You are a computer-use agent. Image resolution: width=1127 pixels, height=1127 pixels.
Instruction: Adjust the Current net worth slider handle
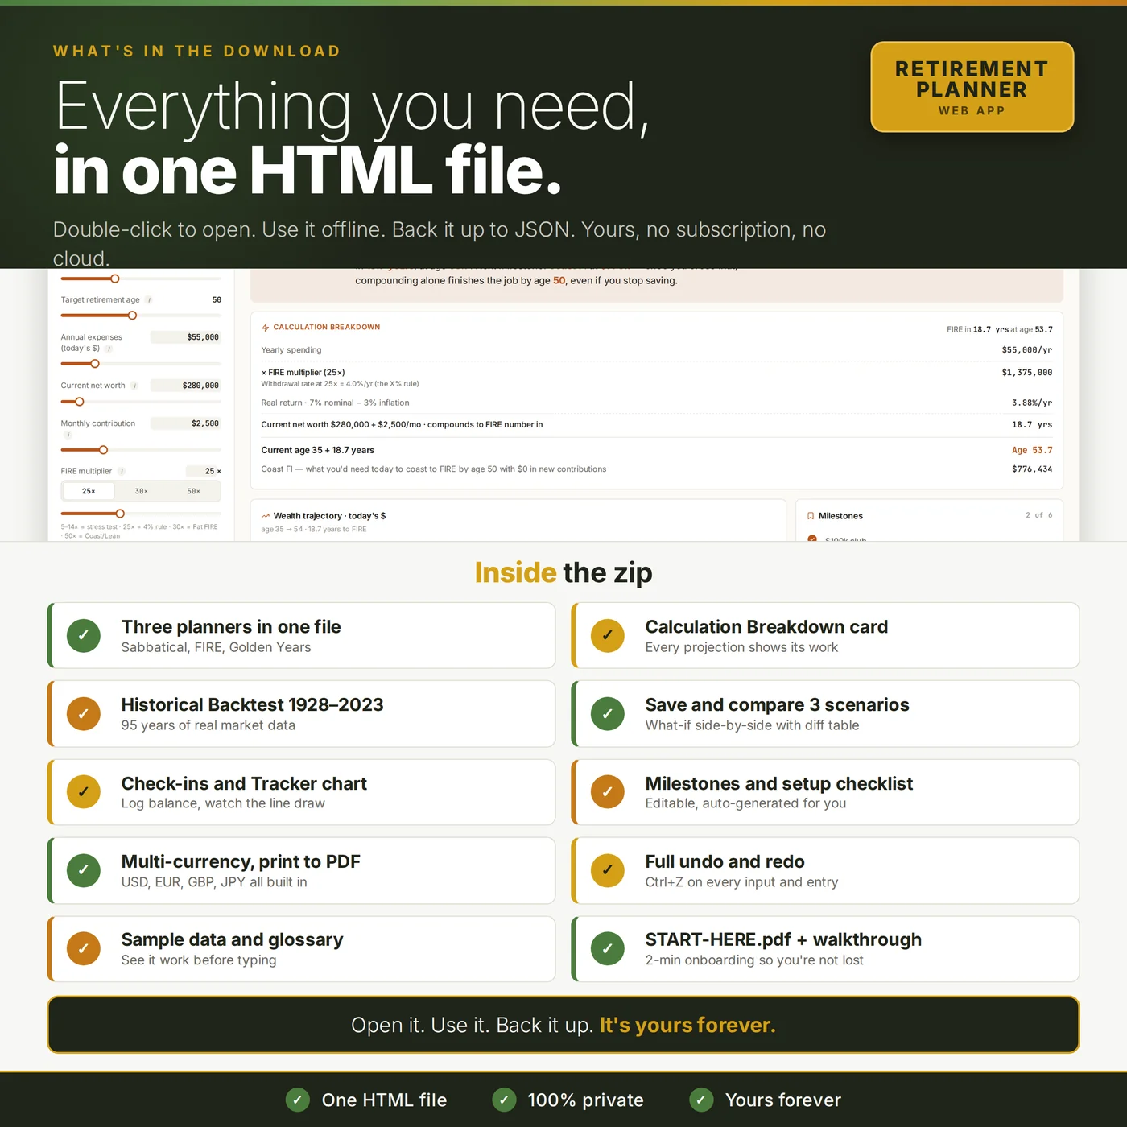(x=80, y=402)
